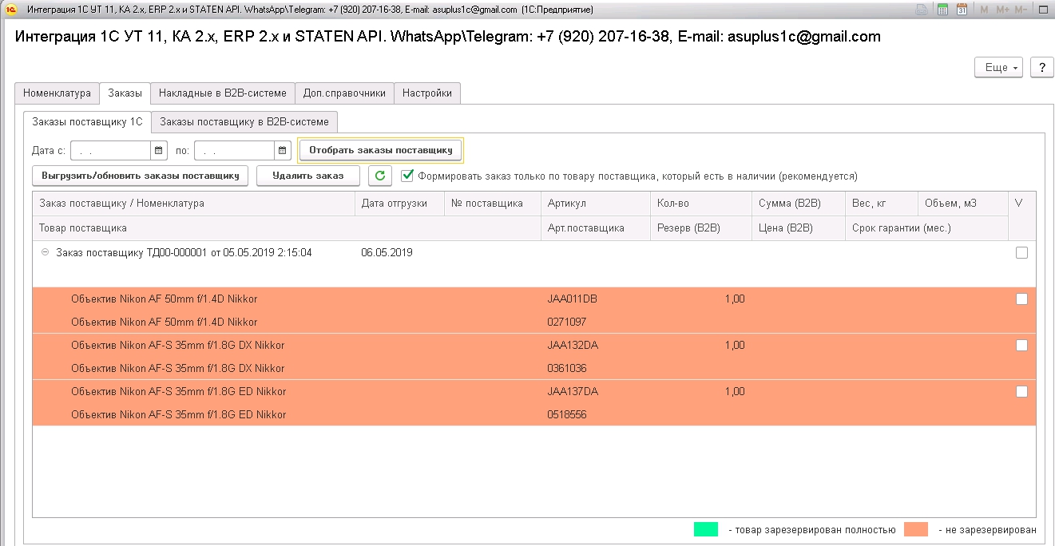Click the question mark help button
This screenshot has width=1055, height=546.
click(x=1041, y=68)
